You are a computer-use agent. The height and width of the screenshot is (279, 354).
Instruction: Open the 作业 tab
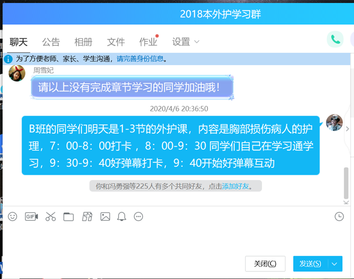(148, 42)
